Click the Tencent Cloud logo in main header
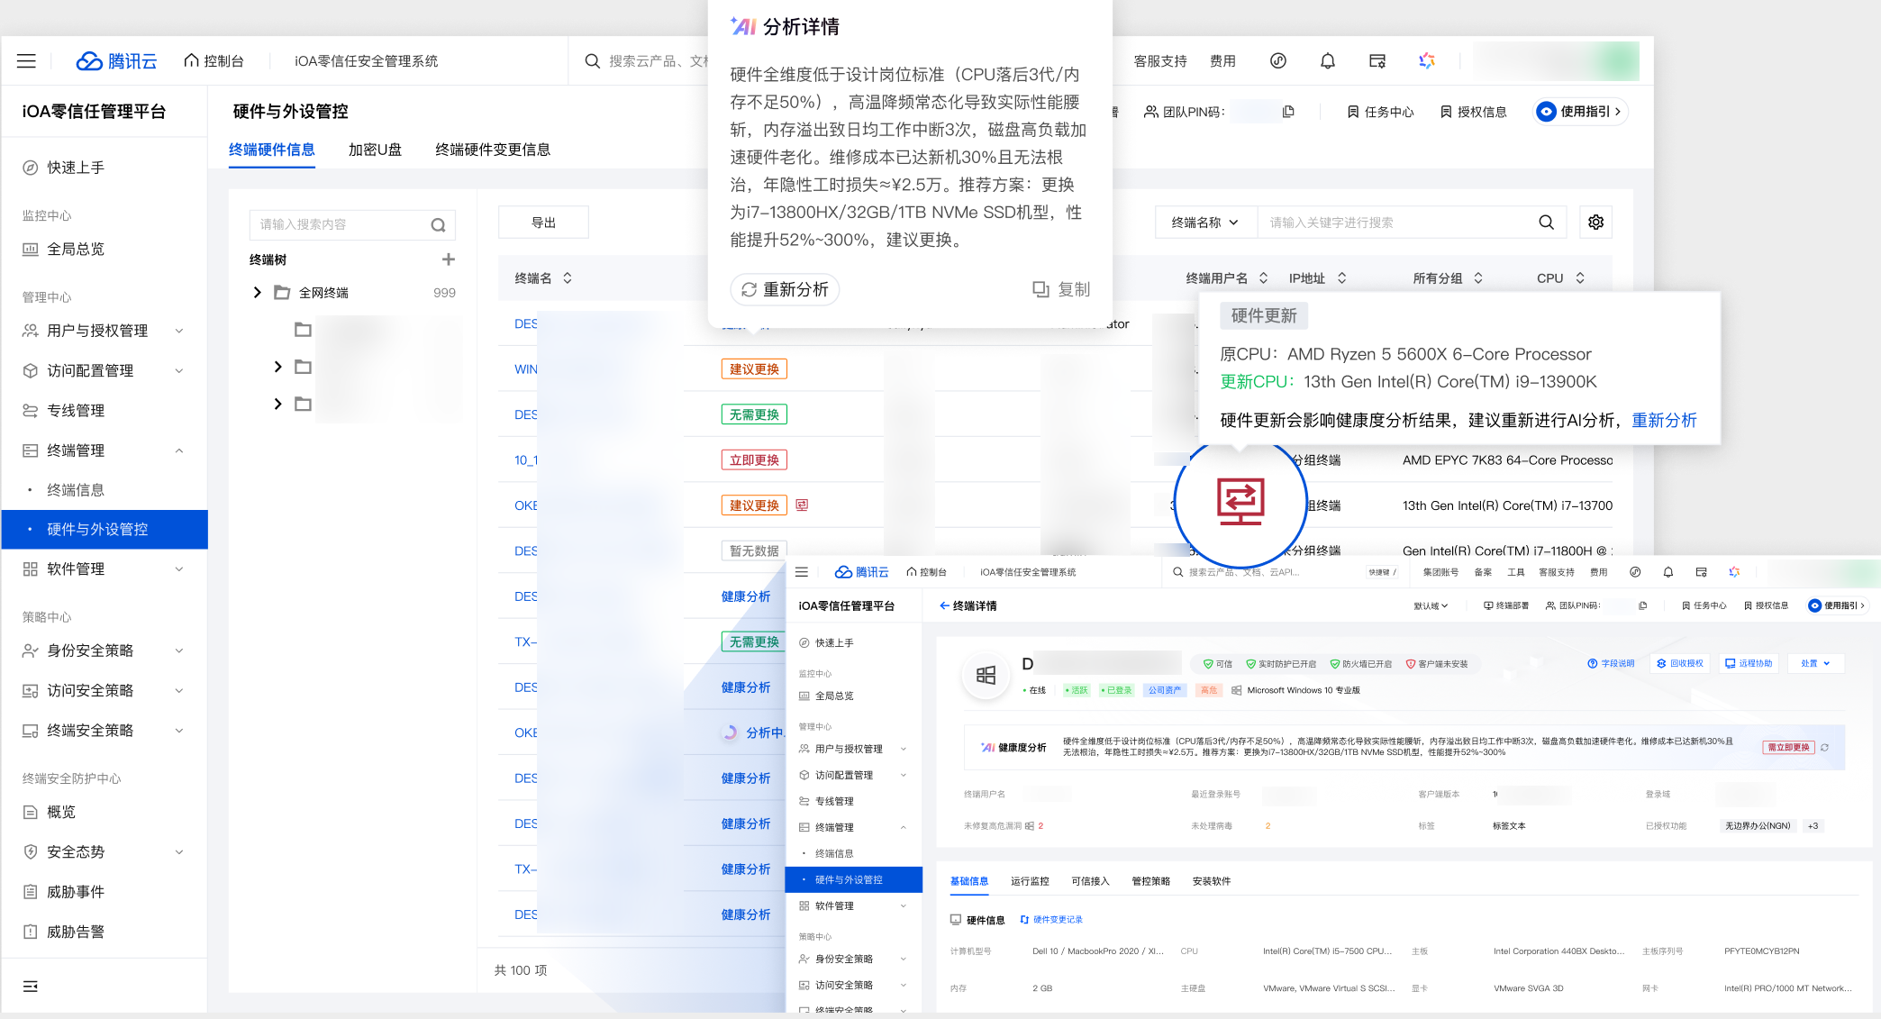The image size is (1881, 1019). coord(117,61)
